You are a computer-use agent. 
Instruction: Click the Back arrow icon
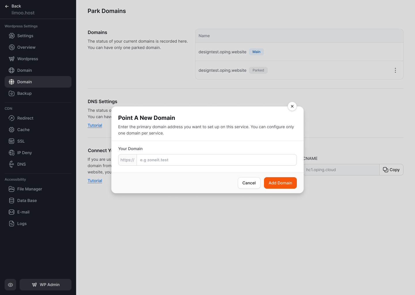7,6
